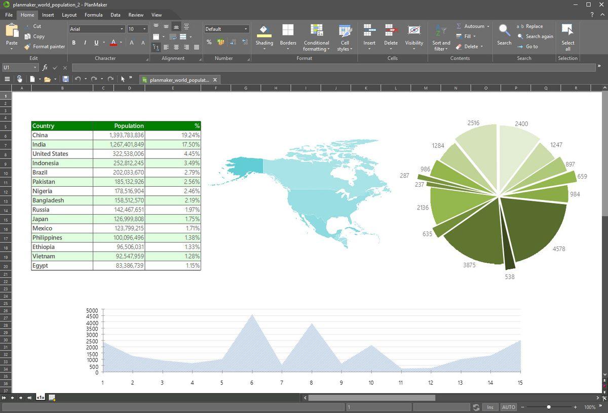This screenshot has width=608, height=413.
Task: Toggle align right
Action: (186, 47)
